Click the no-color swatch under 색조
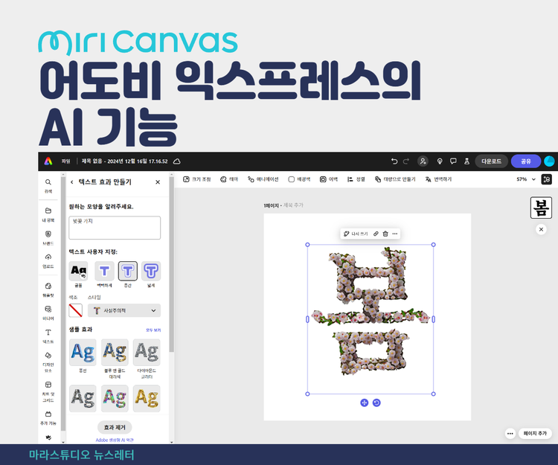558x465 pixels. click(x=76, y=310)
